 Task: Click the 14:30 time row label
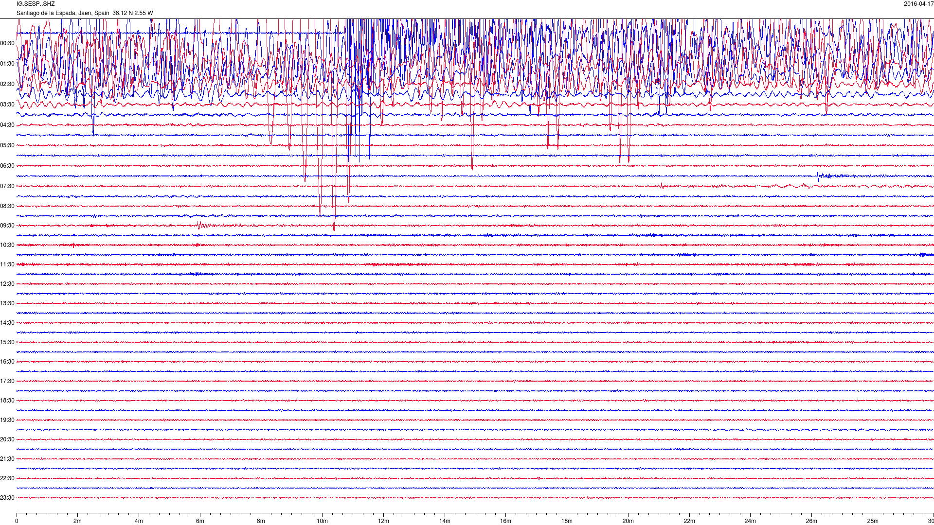point(7,323)
